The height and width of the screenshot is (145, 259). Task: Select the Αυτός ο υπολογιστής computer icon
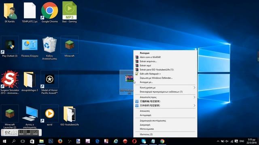click(30, 117)
